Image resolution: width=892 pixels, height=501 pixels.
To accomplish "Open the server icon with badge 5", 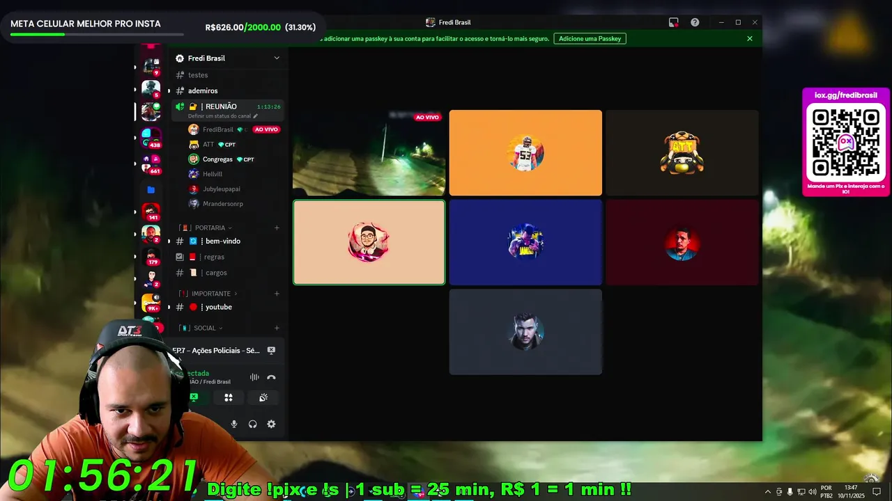I will coord(151,90).
